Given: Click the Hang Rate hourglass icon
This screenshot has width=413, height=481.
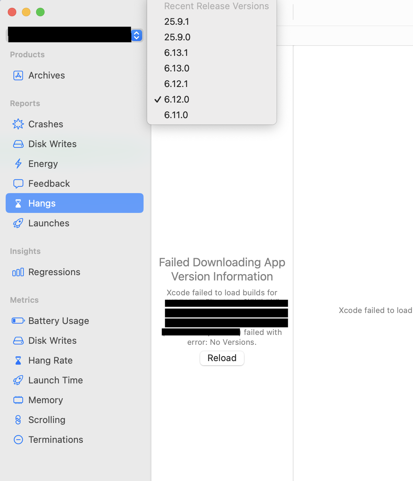Looking at the screenshot, I should click(18, 360).
